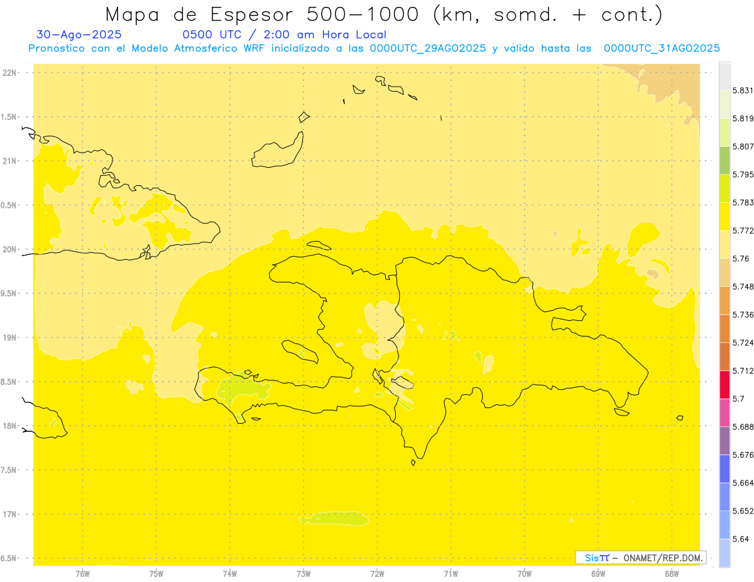The image size is (754, 582).
Task: Click the orange 5.736–5.748 legend swatch
Action: 724,300
